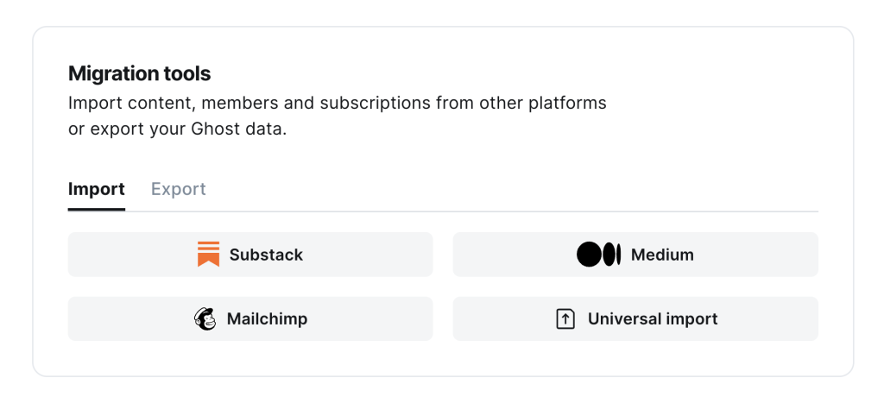This screenshot has height=403, width=884.
Task: Click the orange Substack bookmark icon
Action: 208,255
